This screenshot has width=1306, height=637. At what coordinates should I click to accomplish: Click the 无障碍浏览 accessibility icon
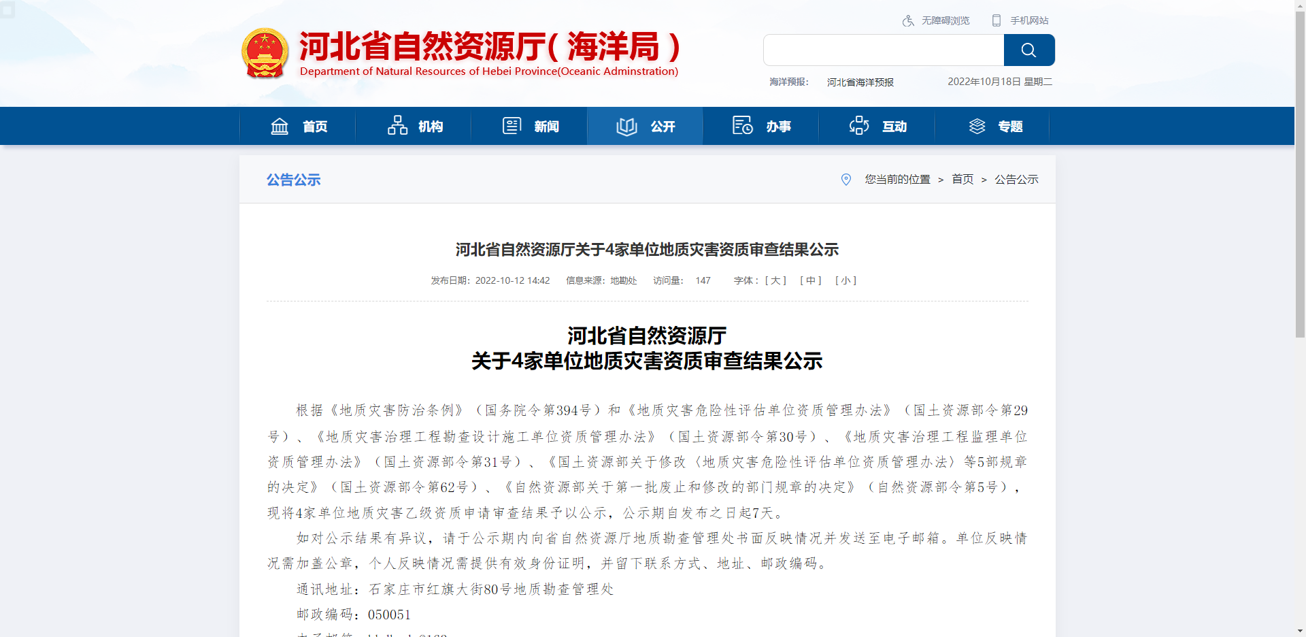[908, 20]
